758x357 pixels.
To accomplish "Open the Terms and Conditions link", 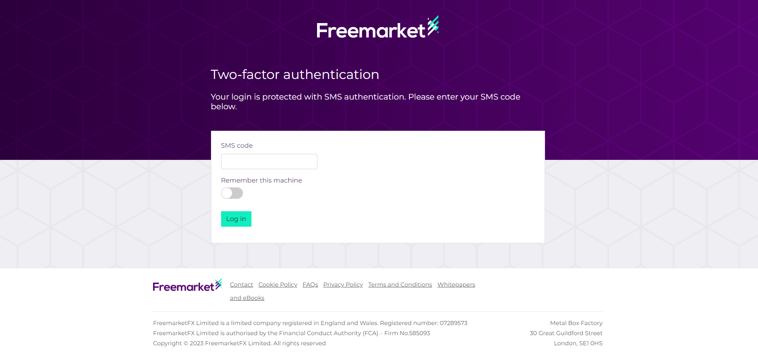I will click(400, 285).
